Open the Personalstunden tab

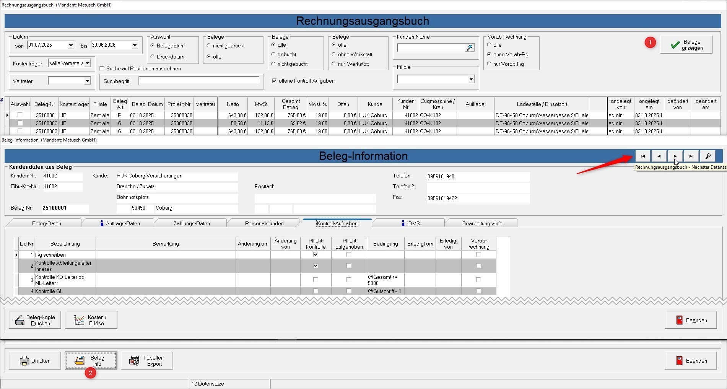point(264,223)
